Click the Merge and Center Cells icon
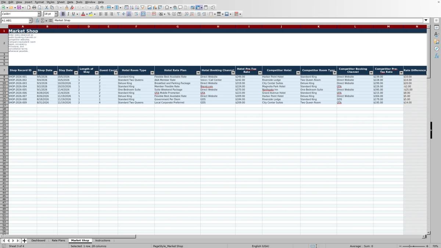 click(x=143, y=14)
